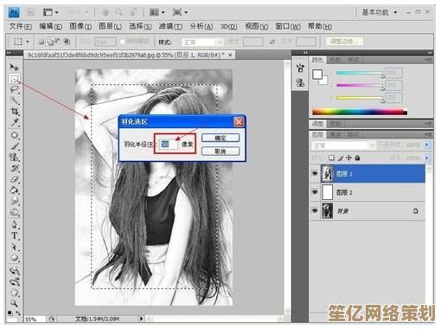Viewport: 441px width, 329px height.
Task: Select the Dodge tool
Action: click(15, 213)
